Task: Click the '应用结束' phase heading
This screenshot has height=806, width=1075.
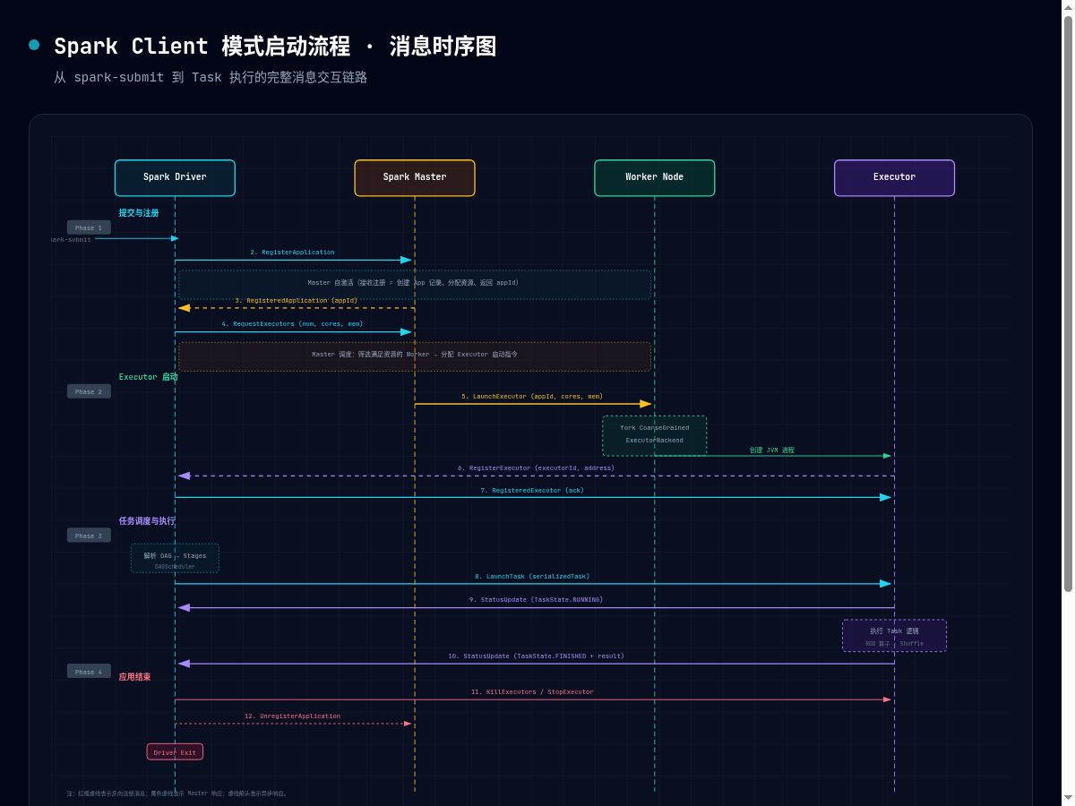Action: [x=134, y=677]
